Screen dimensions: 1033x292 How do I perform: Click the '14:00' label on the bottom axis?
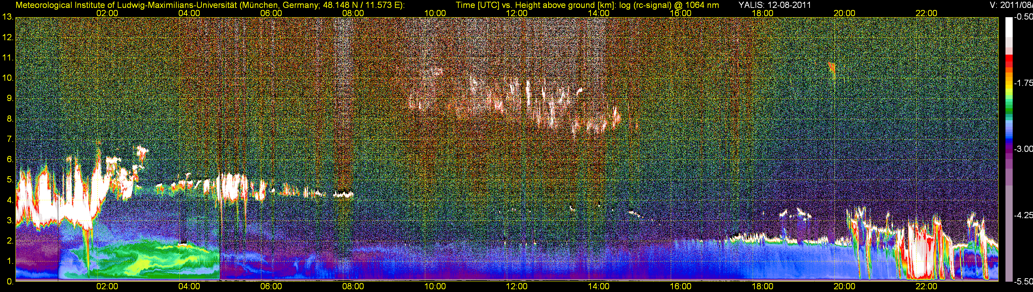tap(599, 287)
